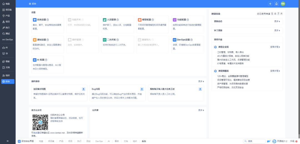Viewport: 300px width, 144px height.
Task: Expand 更多 for 插件推荐 plugins
Action: click(x=201, y=81)
